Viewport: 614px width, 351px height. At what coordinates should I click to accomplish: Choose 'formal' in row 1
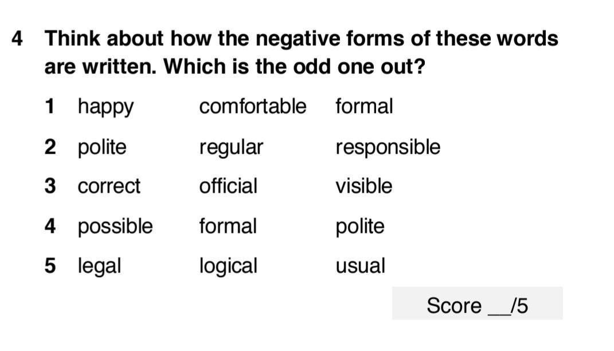click(364, 106)
